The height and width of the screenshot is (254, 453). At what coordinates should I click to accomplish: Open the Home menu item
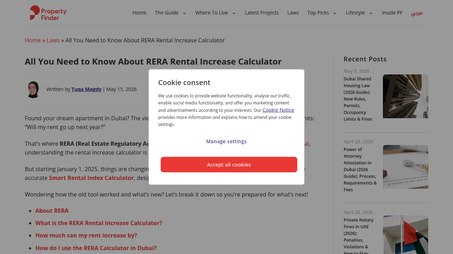[139, 13]
